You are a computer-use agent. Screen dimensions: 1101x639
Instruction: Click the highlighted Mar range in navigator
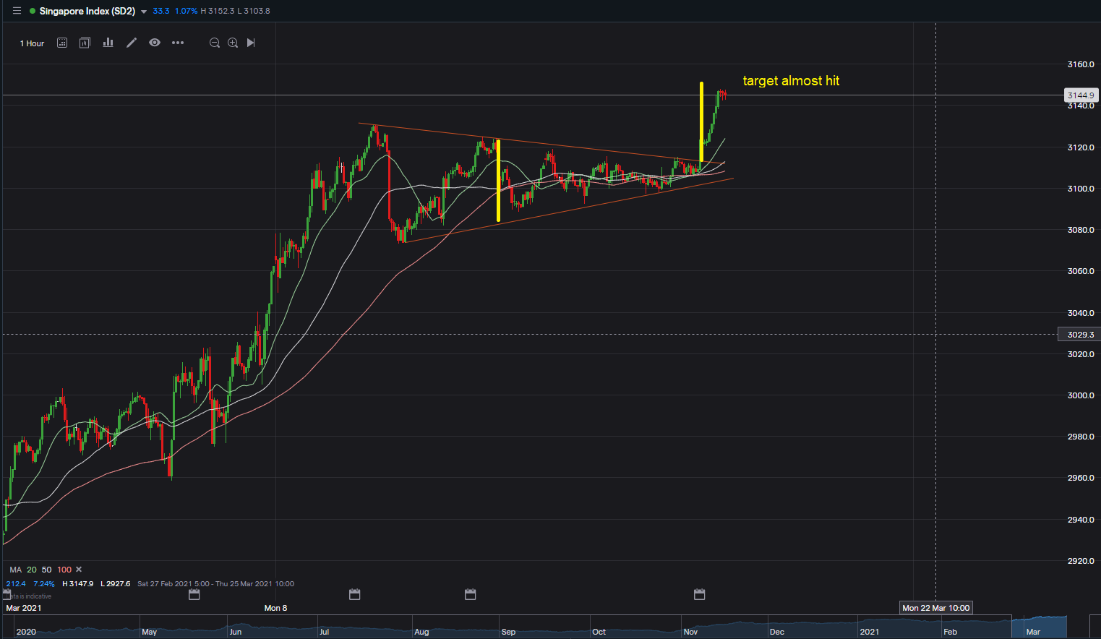click(1040, 625)
